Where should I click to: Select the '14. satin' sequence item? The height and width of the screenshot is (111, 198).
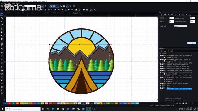pyautogui.click(x=169, y=80)
